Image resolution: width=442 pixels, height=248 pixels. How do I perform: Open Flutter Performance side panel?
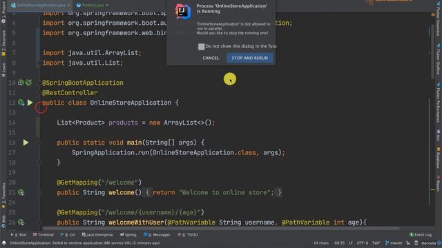tap(439, 103)
